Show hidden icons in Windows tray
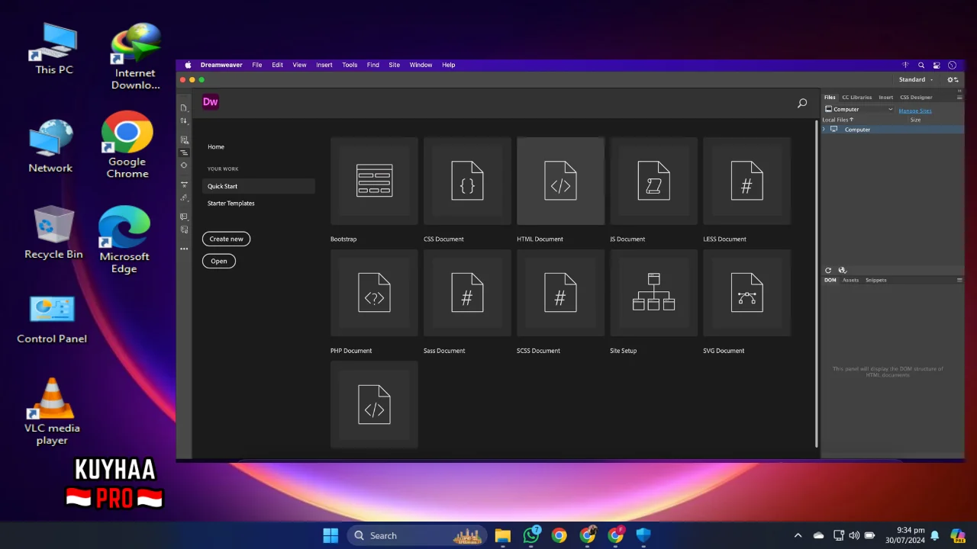 pyautogui.click(x=798, y=535)
